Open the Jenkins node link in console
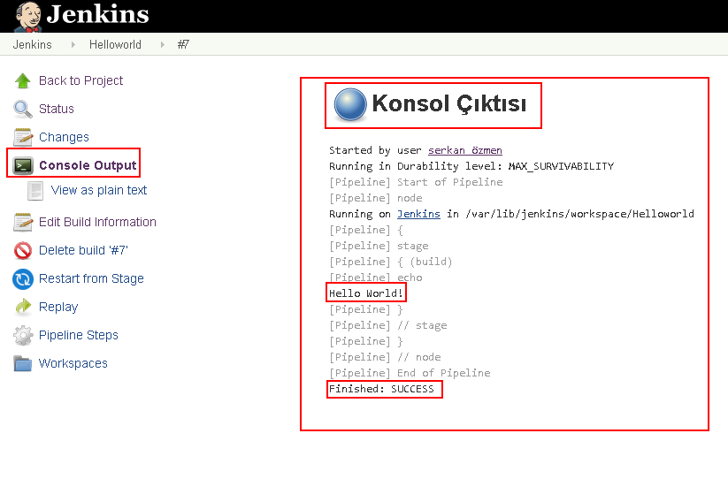Viewport: 728px width, 479px height. (x=418, y=214)
